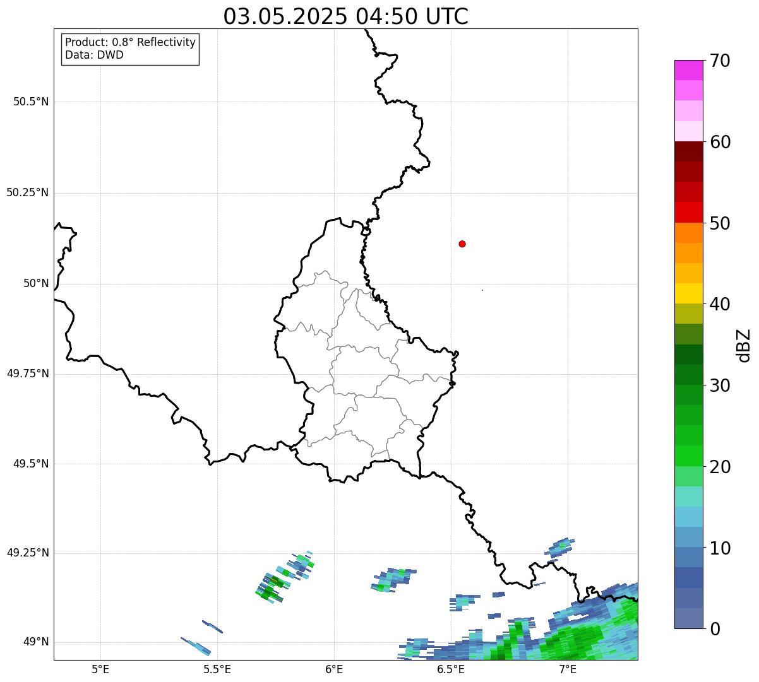759x682 pixels.
Task: Click the olive colorbar segment below 40
Action: (x=688, y=314)
